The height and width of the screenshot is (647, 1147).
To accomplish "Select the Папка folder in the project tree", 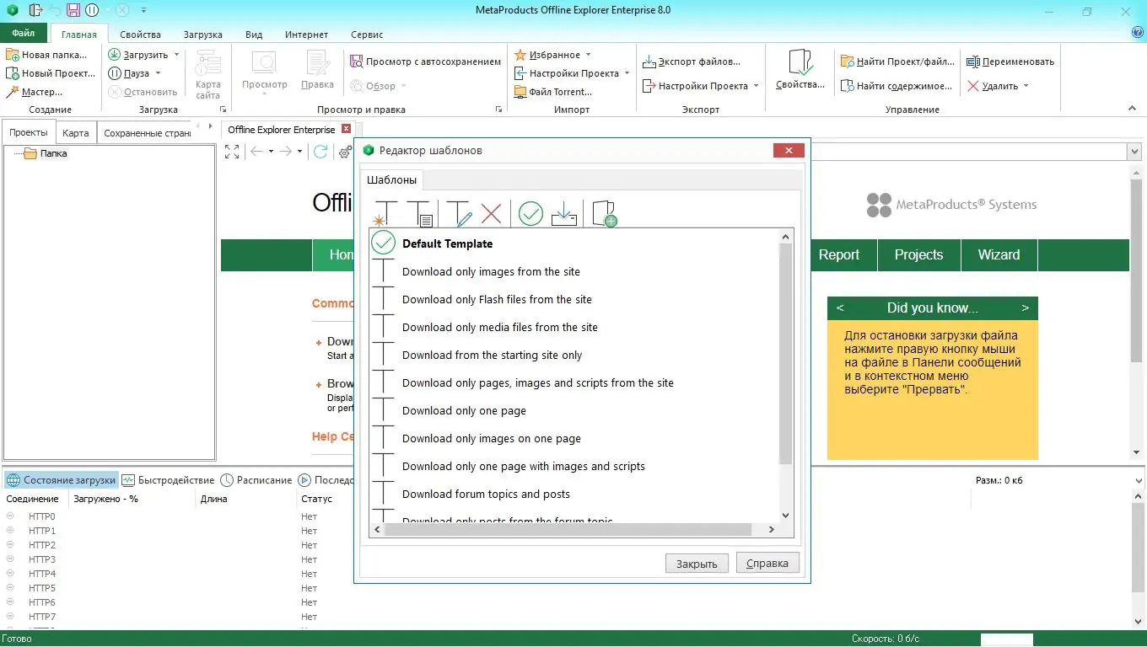I will coord(46,153).
